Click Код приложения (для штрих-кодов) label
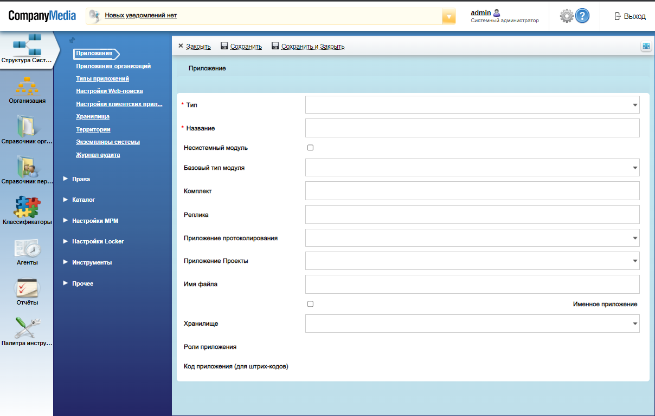Image resolution: width=655 pixels, height=416 pixels. pyautogui.click(x=236, y=367)
